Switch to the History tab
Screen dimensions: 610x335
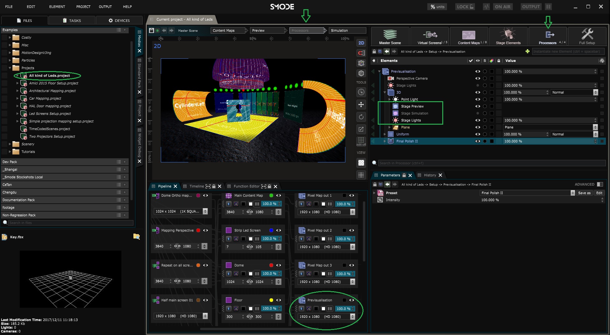(x=430, y=175)
